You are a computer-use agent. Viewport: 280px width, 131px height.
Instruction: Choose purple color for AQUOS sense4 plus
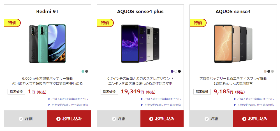(172, 71)
